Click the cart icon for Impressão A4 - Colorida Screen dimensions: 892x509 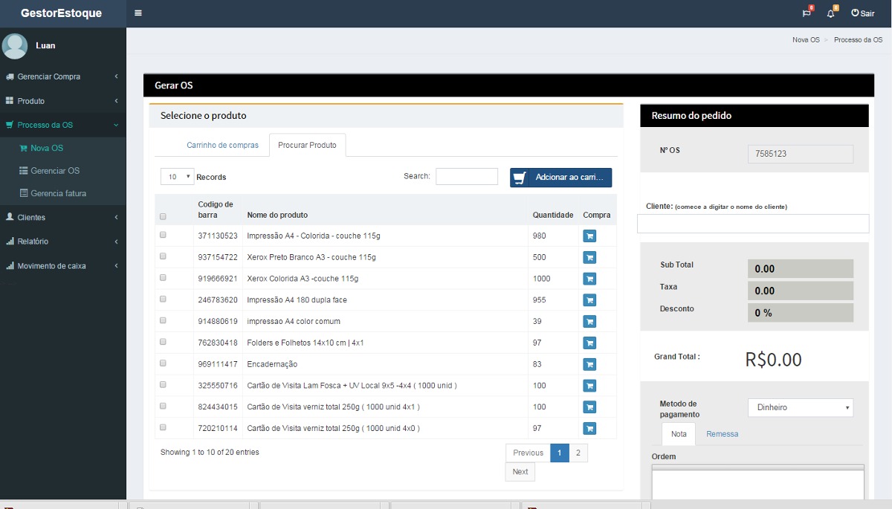[589, 236]
